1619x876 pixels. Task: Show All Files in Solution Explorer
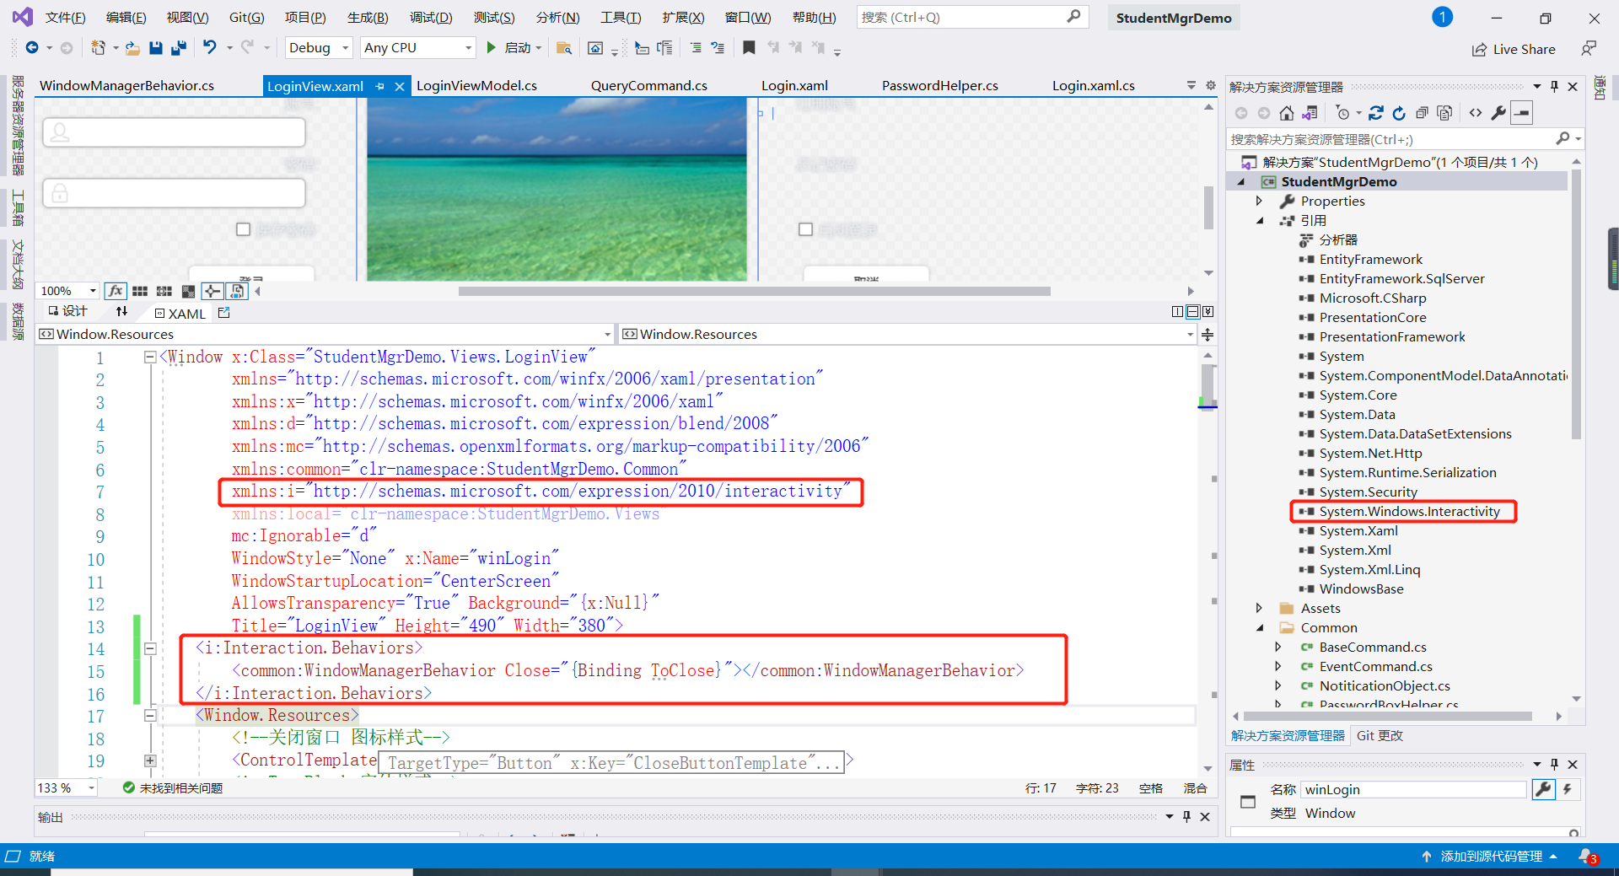click(1444, 112)
